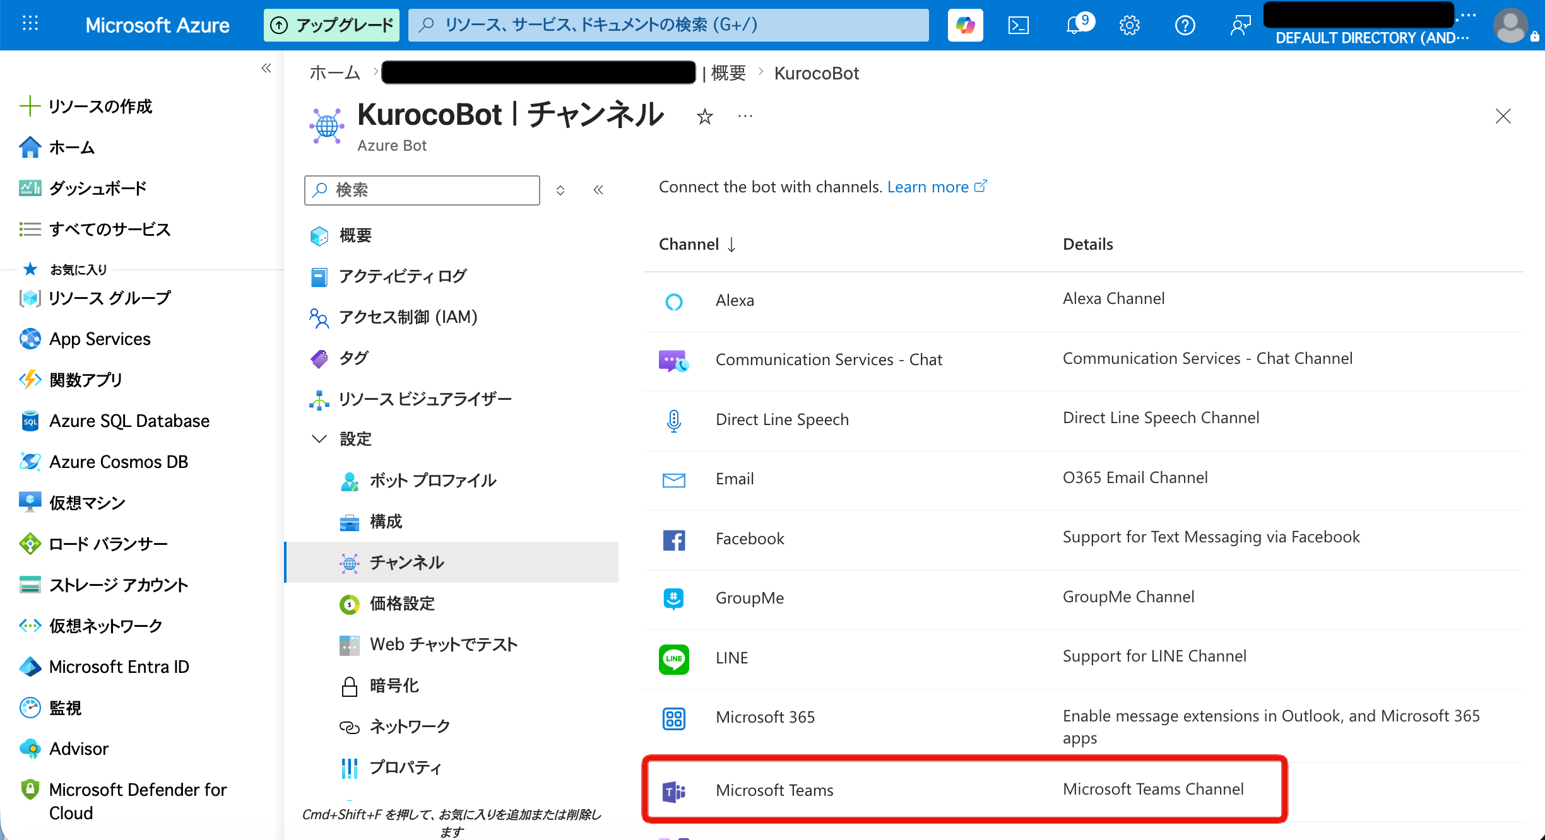
Task: Click the Microsoft Entra ID sidebar icon
Action: [30, 667]
